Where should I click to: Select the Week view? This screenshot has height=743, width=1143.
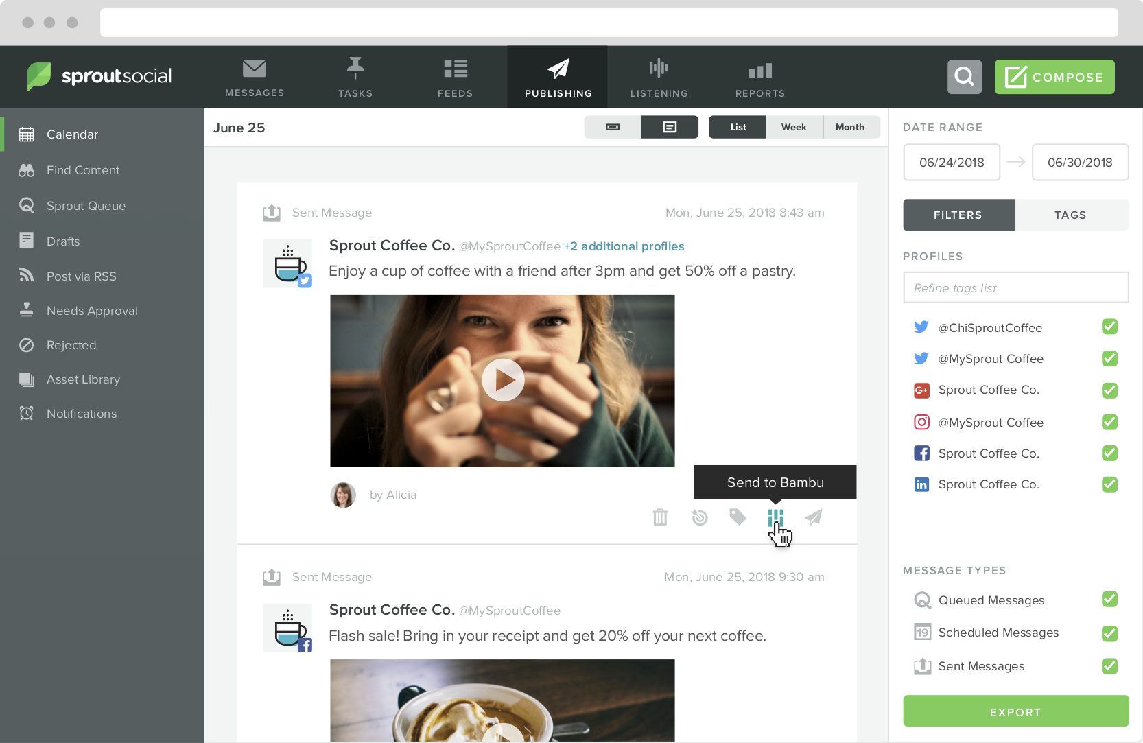click(x=794, y=127)
